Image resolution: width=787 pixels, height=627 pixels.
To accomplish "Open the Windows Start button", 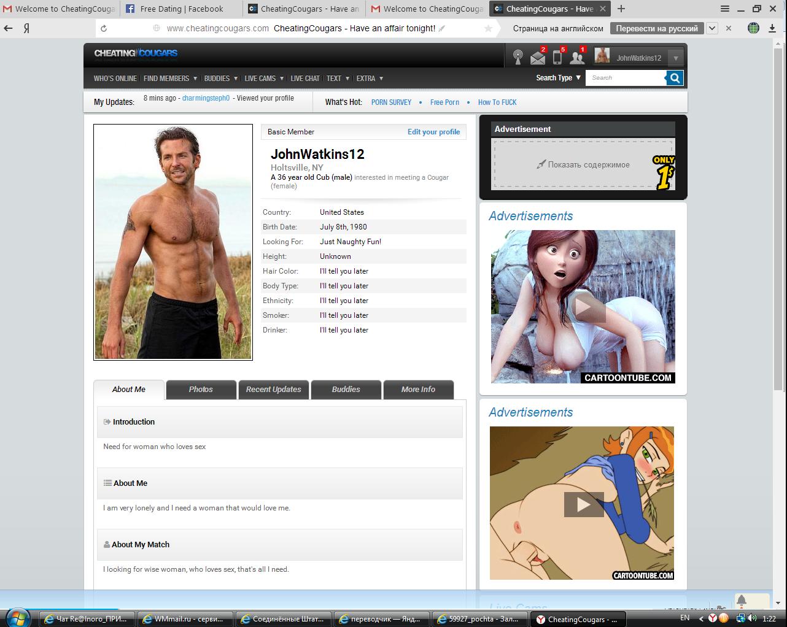I will click(17, 617).
